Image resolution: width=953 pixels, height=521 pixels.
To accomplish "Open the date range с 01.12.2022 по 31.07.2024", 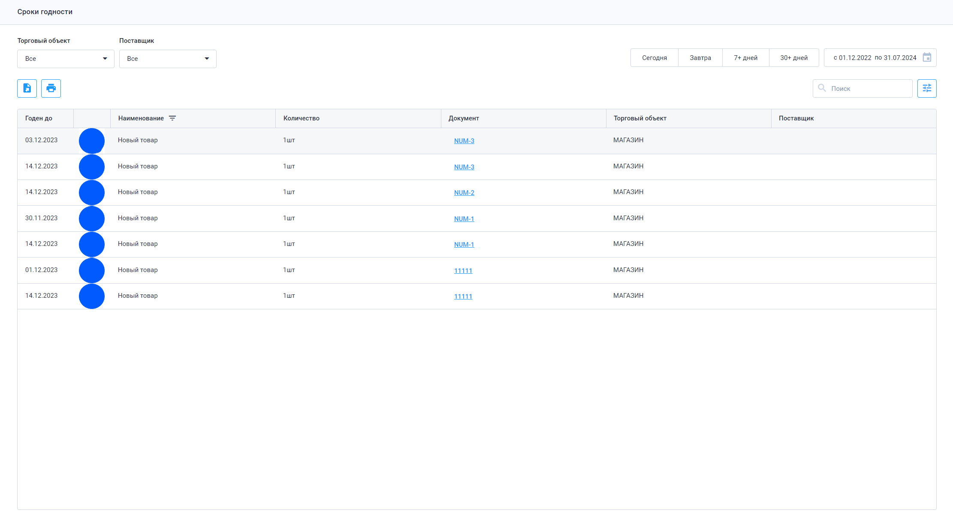I will point(875,57).
